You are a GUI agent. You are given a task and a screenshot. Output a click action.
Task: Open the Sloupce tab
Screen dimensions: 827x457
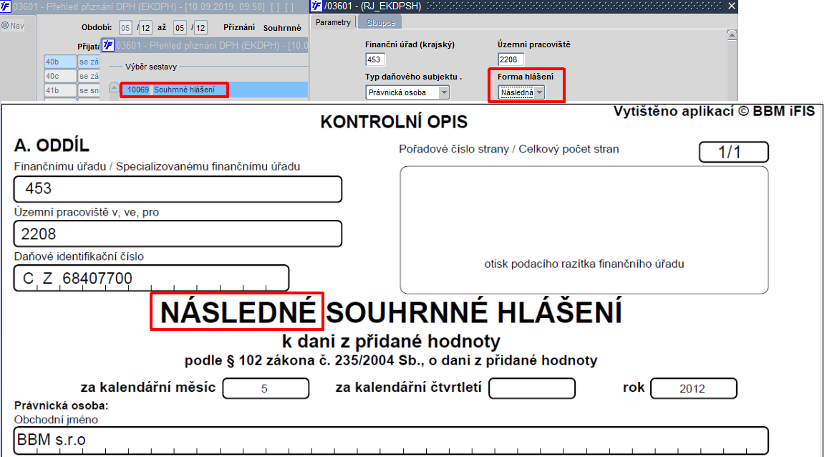pos(381,23)
